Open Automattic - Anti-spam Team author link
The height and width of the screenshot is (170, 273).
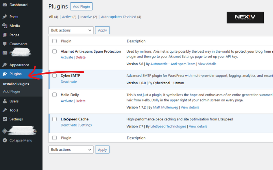click(173, 64)
